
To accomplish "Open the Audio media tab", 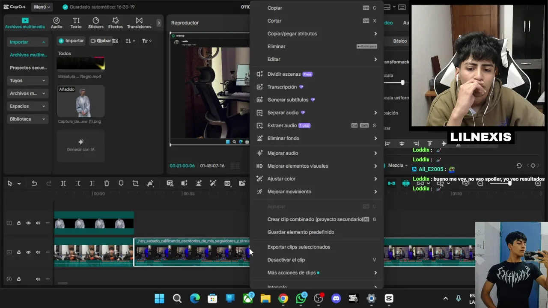I will pos(57,23).
